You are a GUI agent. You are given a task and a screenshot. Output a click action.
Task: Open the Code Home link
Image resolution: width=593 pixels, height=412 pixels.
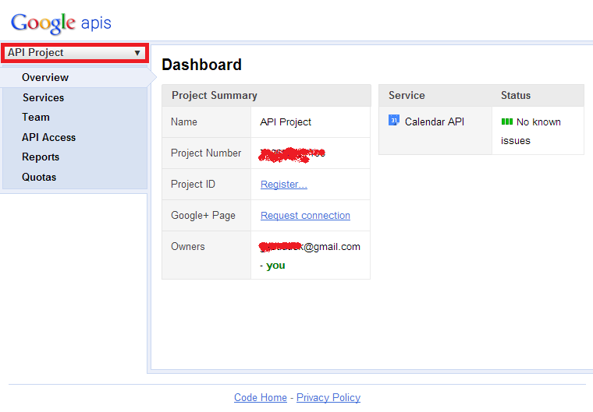pos(260,397)
